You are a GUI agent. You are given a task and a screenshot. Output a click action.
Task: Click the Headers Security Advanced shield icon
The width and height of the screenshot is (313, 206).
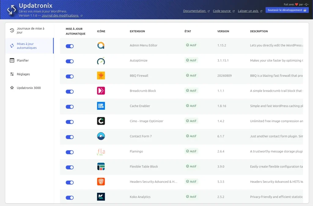101,182
